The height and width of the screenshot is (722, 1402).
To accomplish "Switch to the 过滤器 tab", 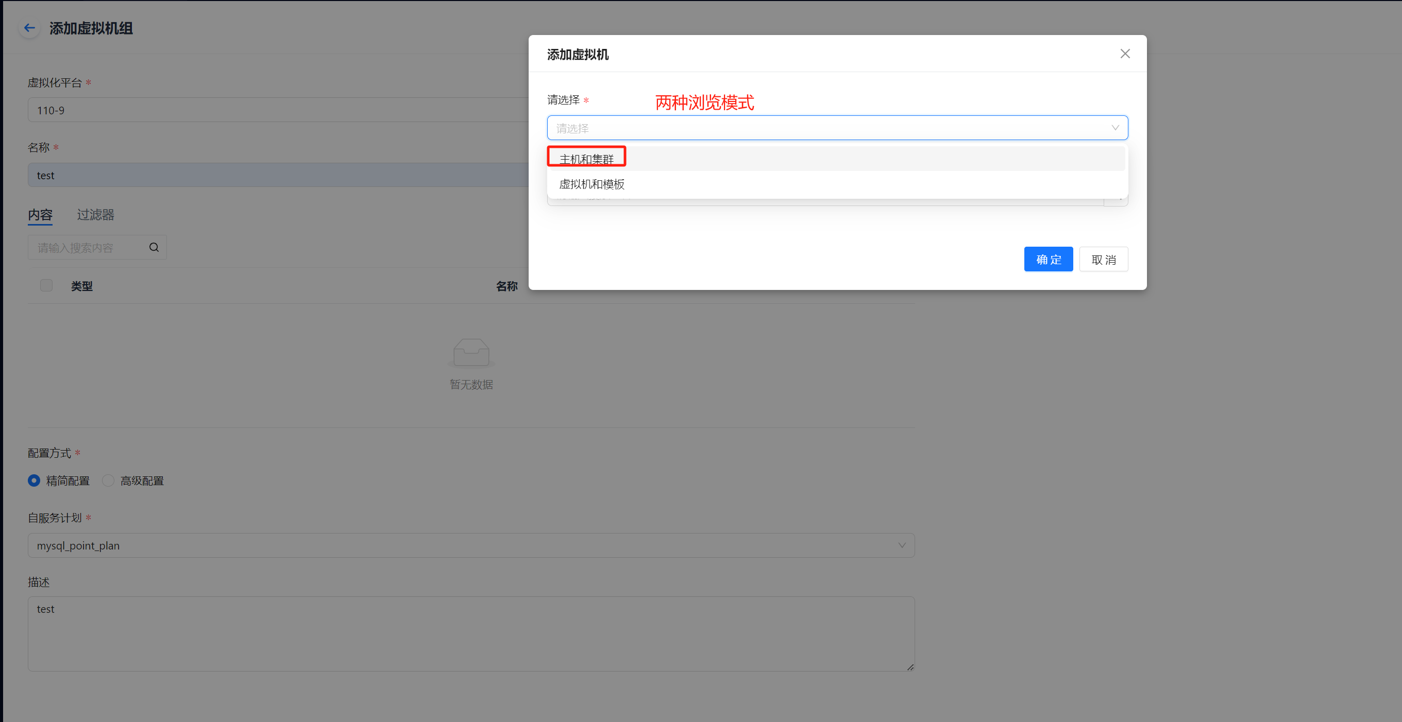I will click(x=95, y=215).
